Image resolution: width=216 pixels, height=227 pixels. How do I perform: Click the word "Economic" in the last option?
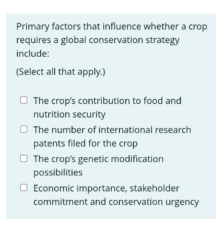click(54, 188)
